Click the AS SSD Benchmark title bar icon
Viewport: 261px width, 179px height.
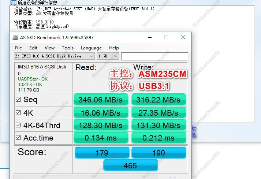[15, 37]
